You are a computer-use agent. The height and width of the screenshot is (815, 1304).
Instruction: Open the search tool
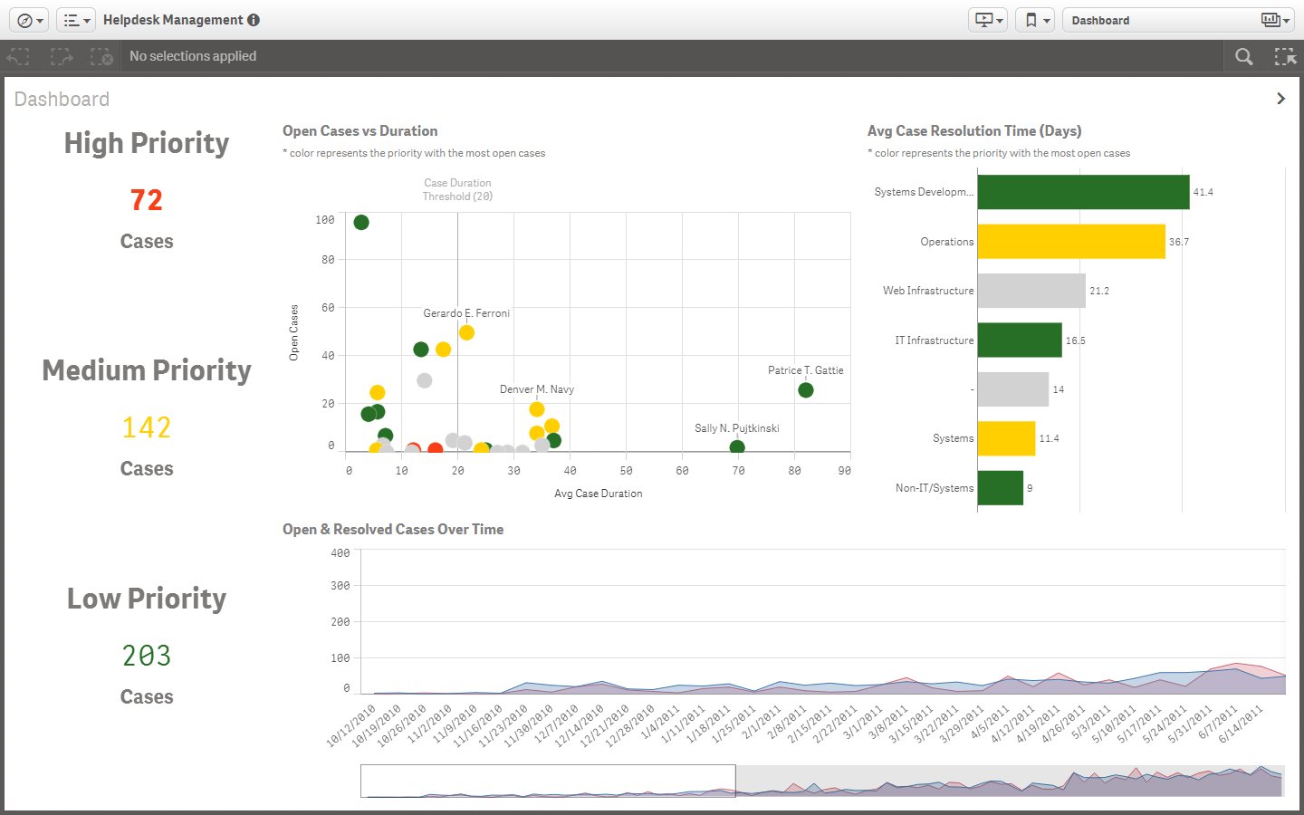point(1244,56)
